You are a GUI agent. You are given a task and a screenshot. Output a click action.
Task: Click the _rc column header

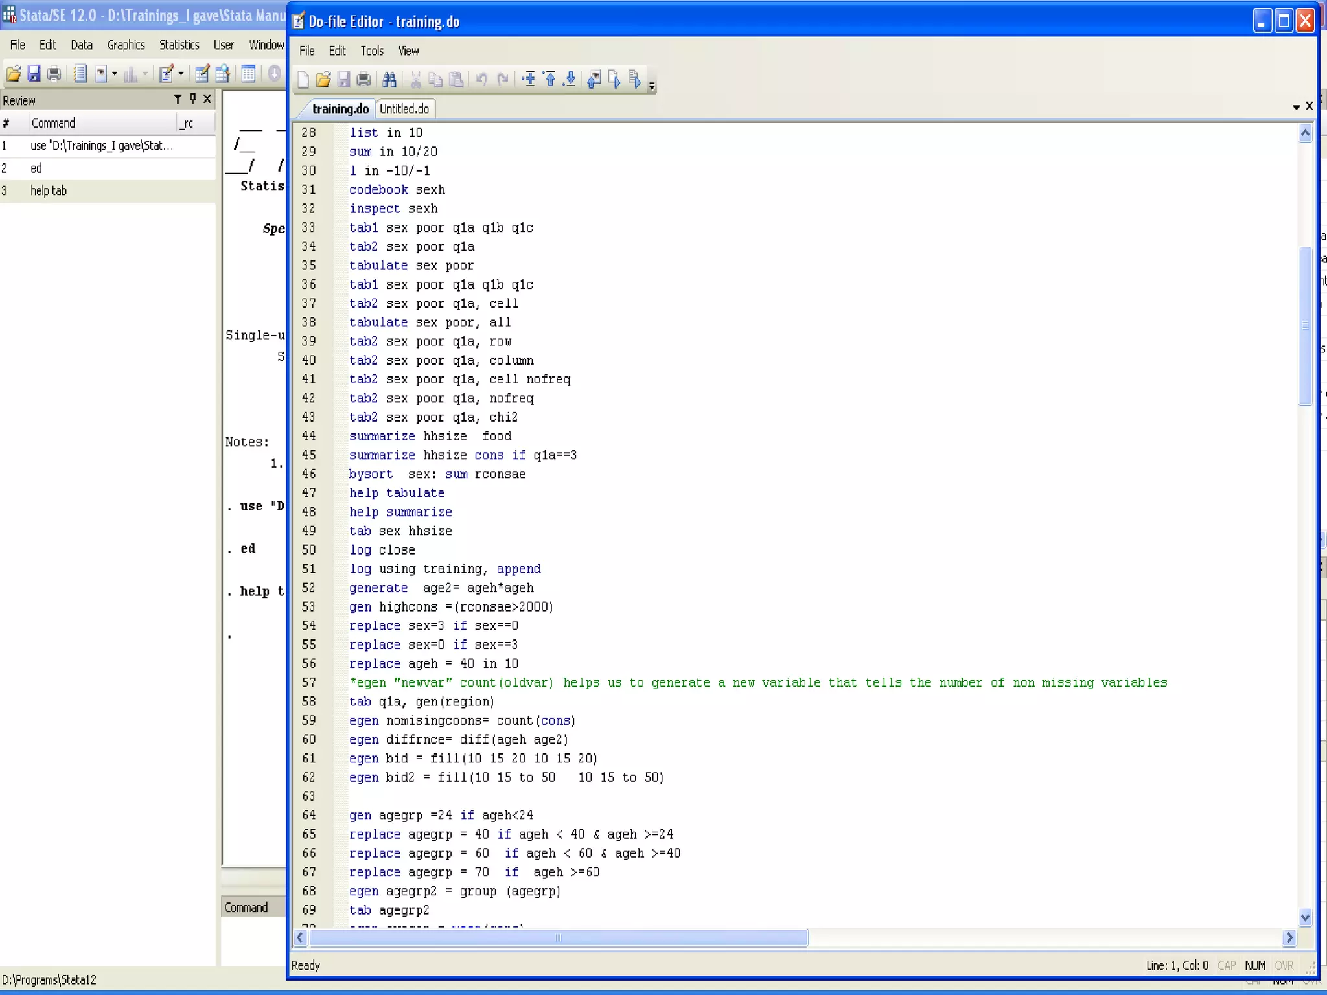tap(196, 123)
